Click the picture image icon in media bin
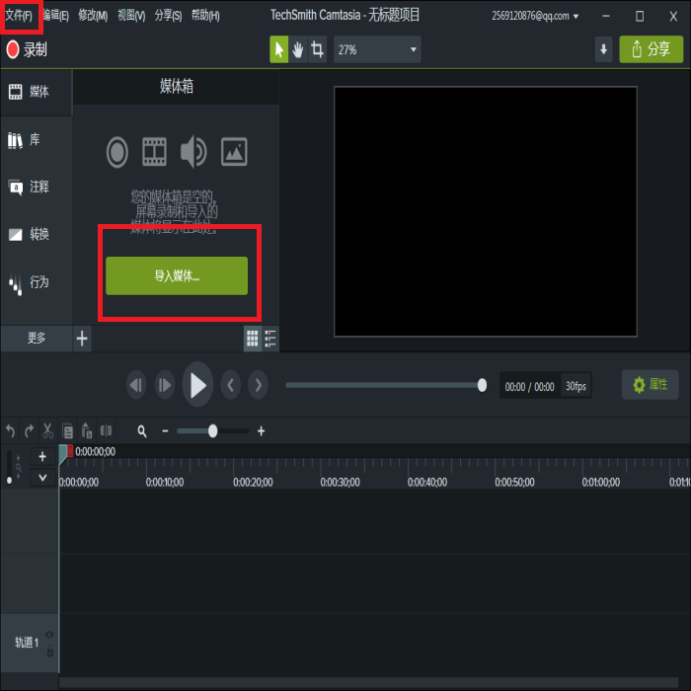The image size is (691, 691). [234, 152]
